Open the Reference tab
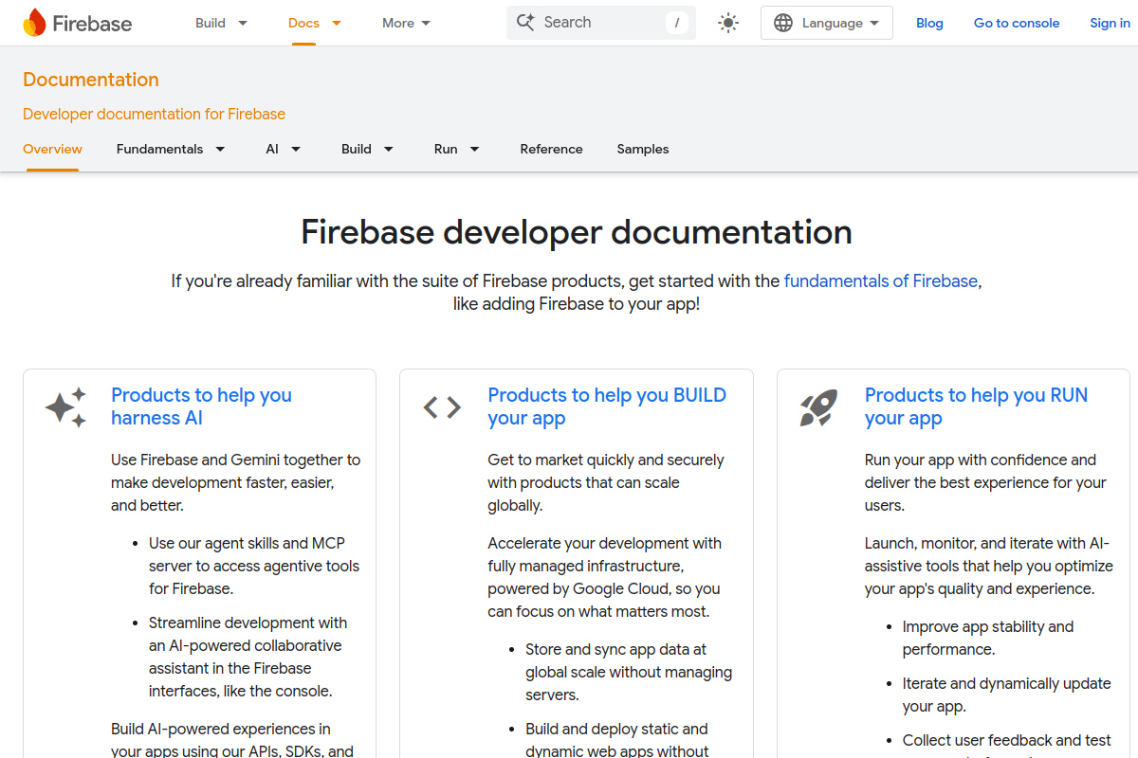 [x=551, y=149]
